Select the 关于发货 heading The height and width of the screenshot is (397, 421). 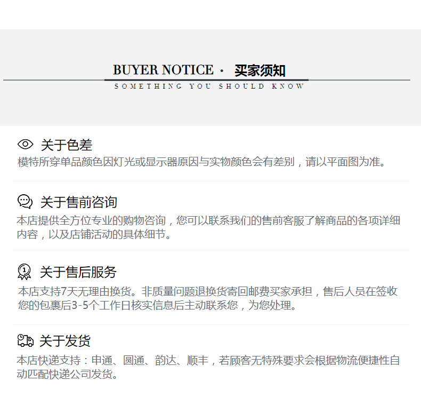(65, 341)
